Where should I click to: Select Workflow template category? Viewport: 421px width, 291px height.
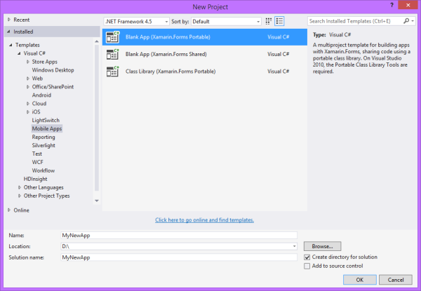pos(44,170)
